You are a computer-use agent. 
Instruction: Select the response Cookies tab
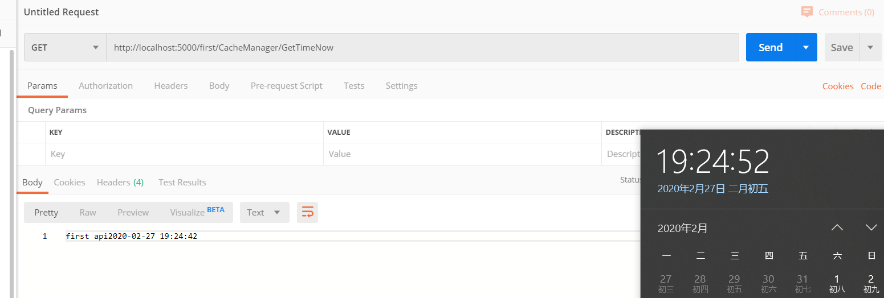[x=70, y=183]
